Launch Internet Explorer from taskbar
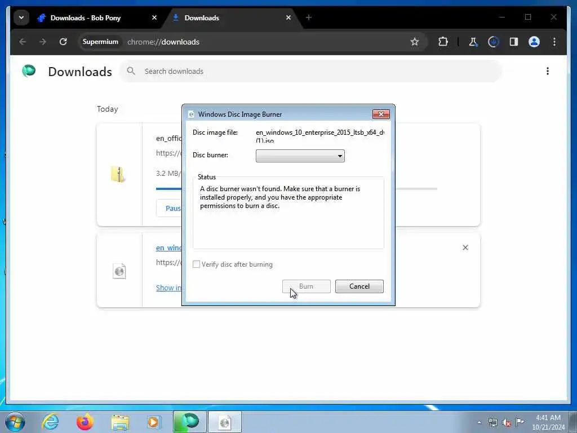The height and width of the screenshot is (433, 577). click(50, 422)
